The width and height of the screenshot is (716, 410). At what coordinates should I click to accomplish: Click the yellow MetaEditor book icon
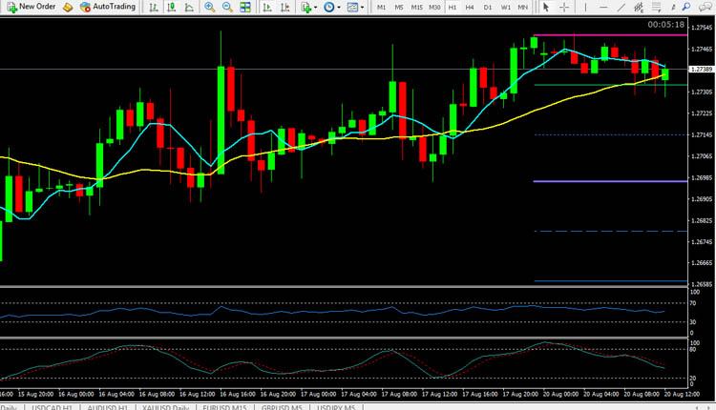68,8
